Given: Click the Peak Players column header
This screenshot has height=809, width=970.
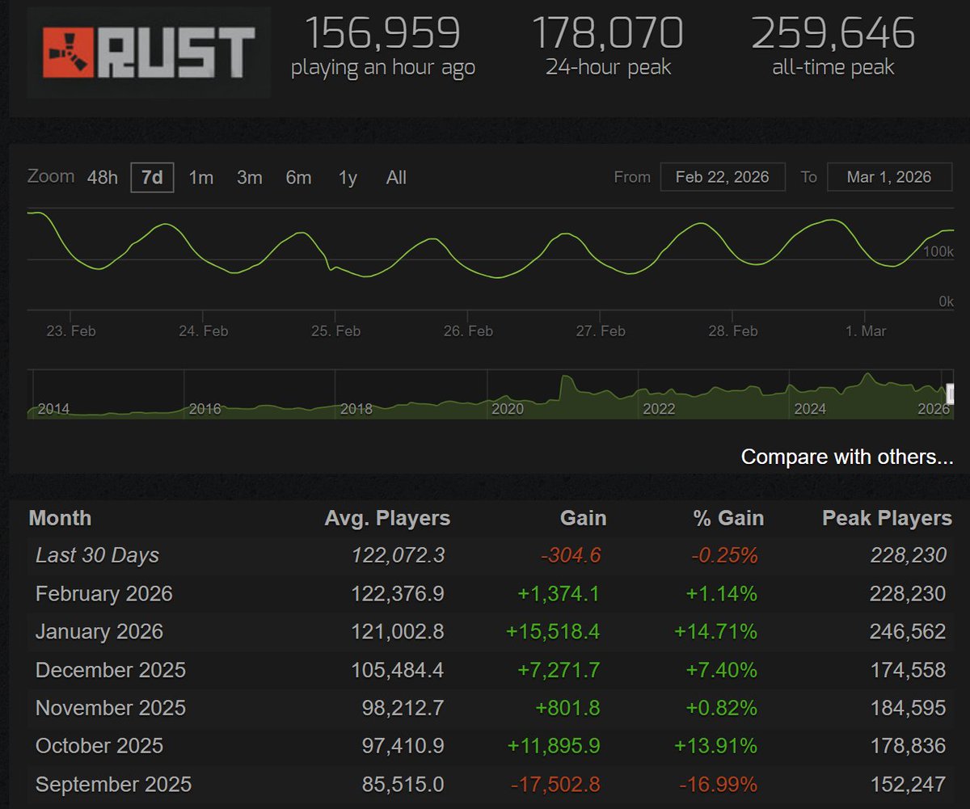Looking at the screenshot, I should [887, 518].
